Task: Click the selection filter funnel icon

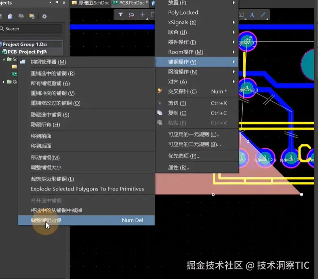Action: (x=121, y=15)
